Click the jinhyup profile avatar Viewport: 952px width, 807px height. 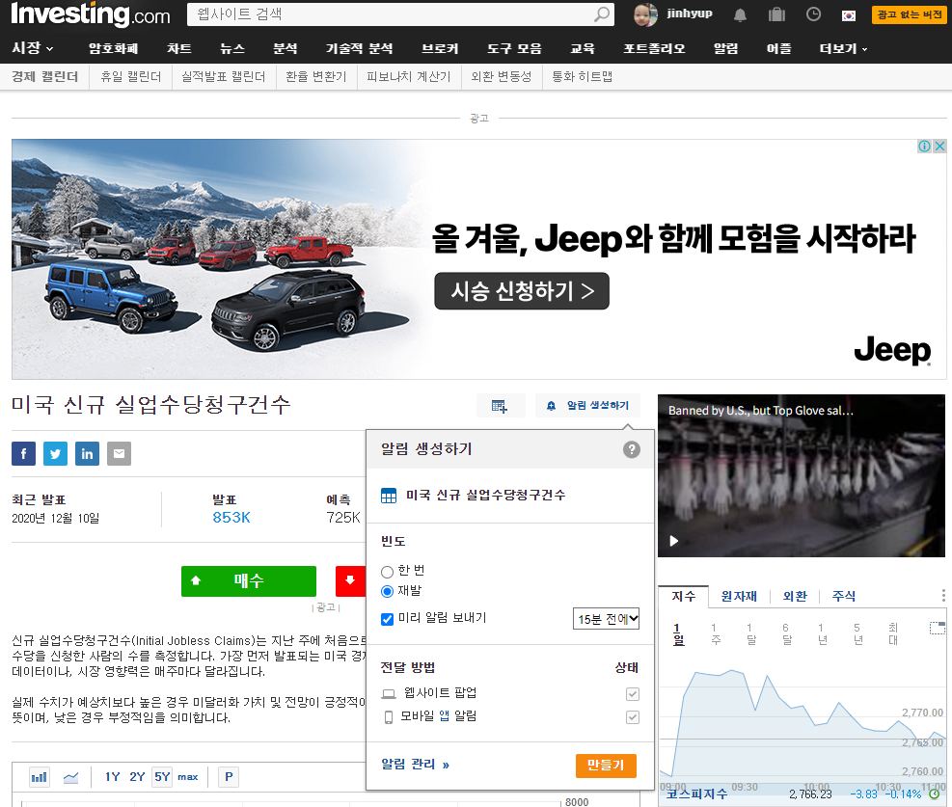click(644, 13)
